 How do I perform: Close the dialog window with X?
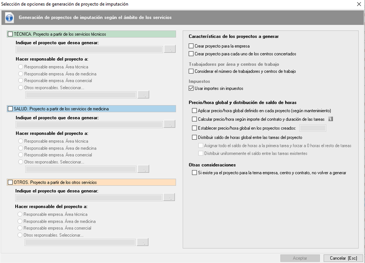click(x=359, y=4)
